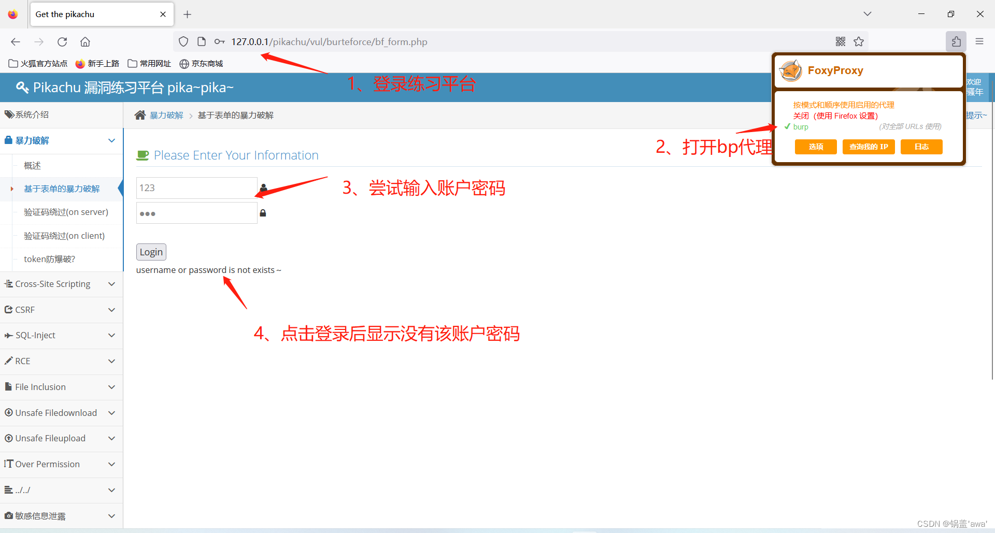Image resolution: width=995 pixels, height=533 pixels.
Task: Click the 选项 button in FoxyProxy
Action: [x=816, y=147]
